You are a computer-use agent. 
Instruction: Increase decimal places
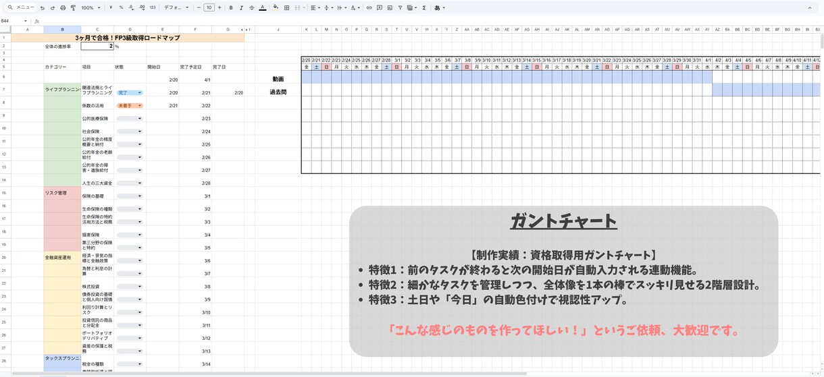pyautogui.click(x=142, y=7)
